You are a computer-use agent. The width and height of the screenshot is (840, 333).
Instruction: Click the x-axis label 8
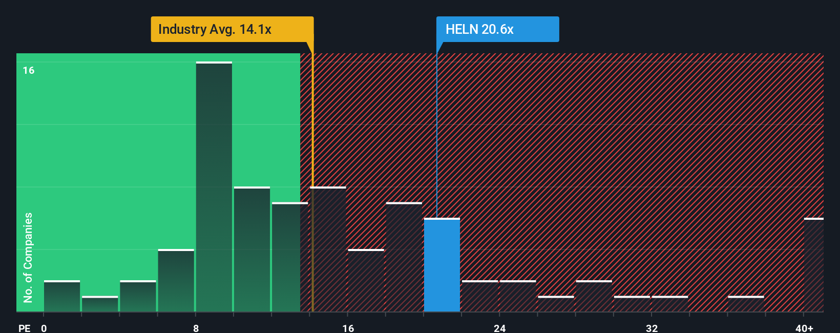pos(196,328)
